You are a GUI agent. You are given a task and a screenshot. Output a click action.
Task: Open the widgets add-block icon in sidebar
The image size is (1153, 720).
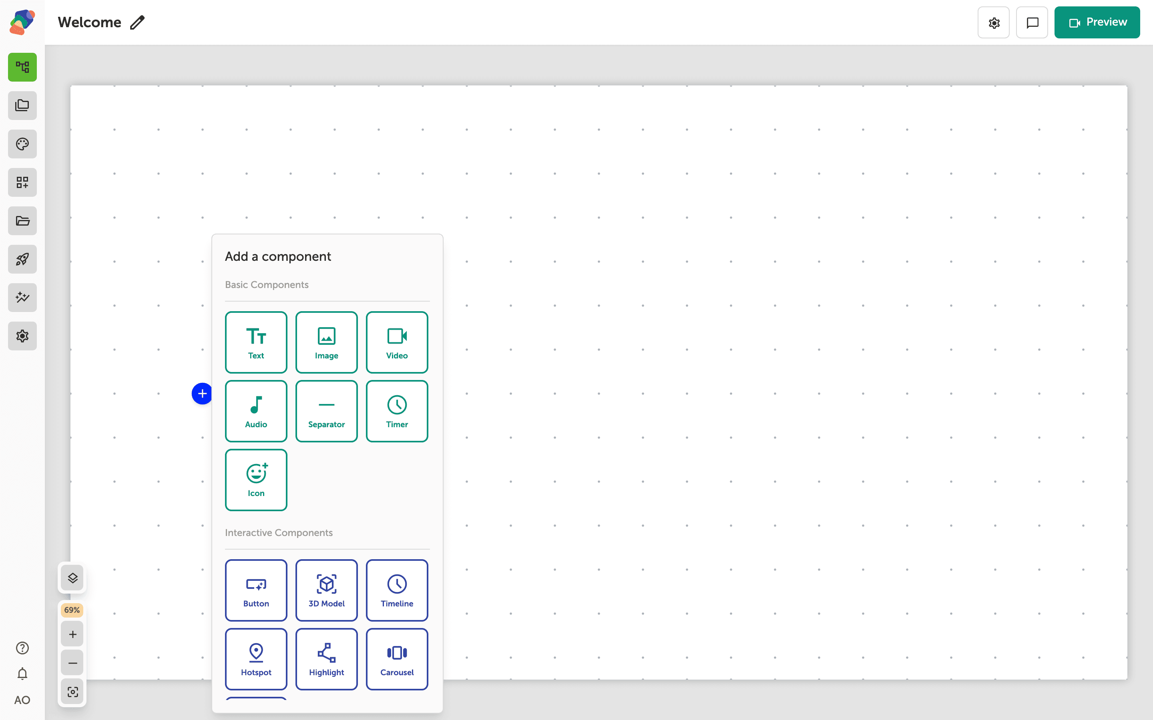click(x=22, y=182)
